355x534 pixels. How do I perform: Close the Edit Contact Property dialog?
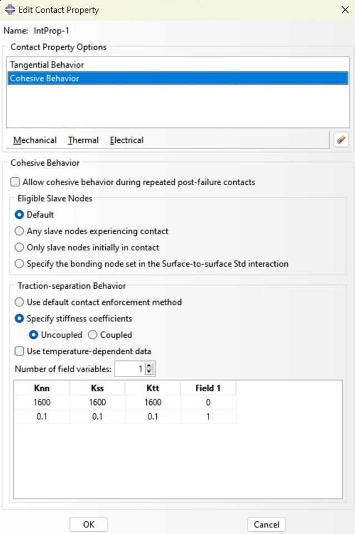tap(344, 9)
